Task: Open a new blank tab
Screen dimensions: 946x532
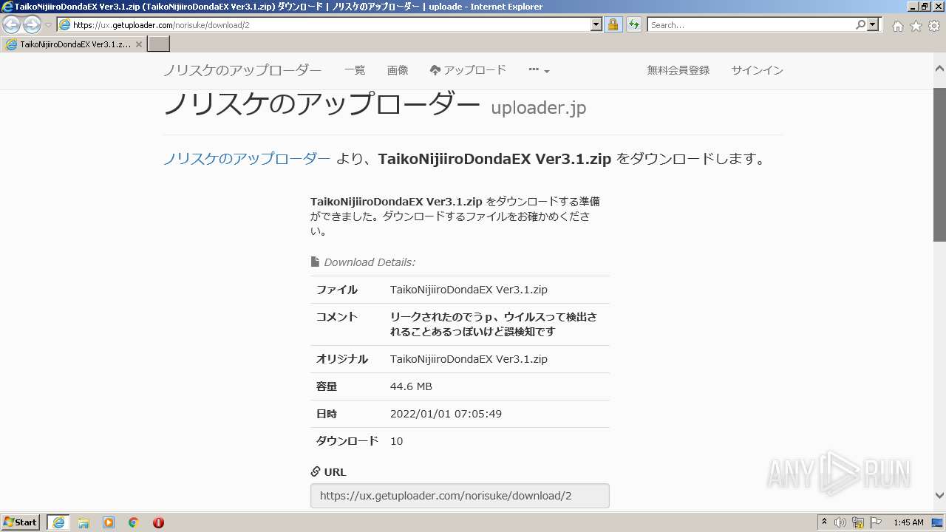Action: click(159, 44)
